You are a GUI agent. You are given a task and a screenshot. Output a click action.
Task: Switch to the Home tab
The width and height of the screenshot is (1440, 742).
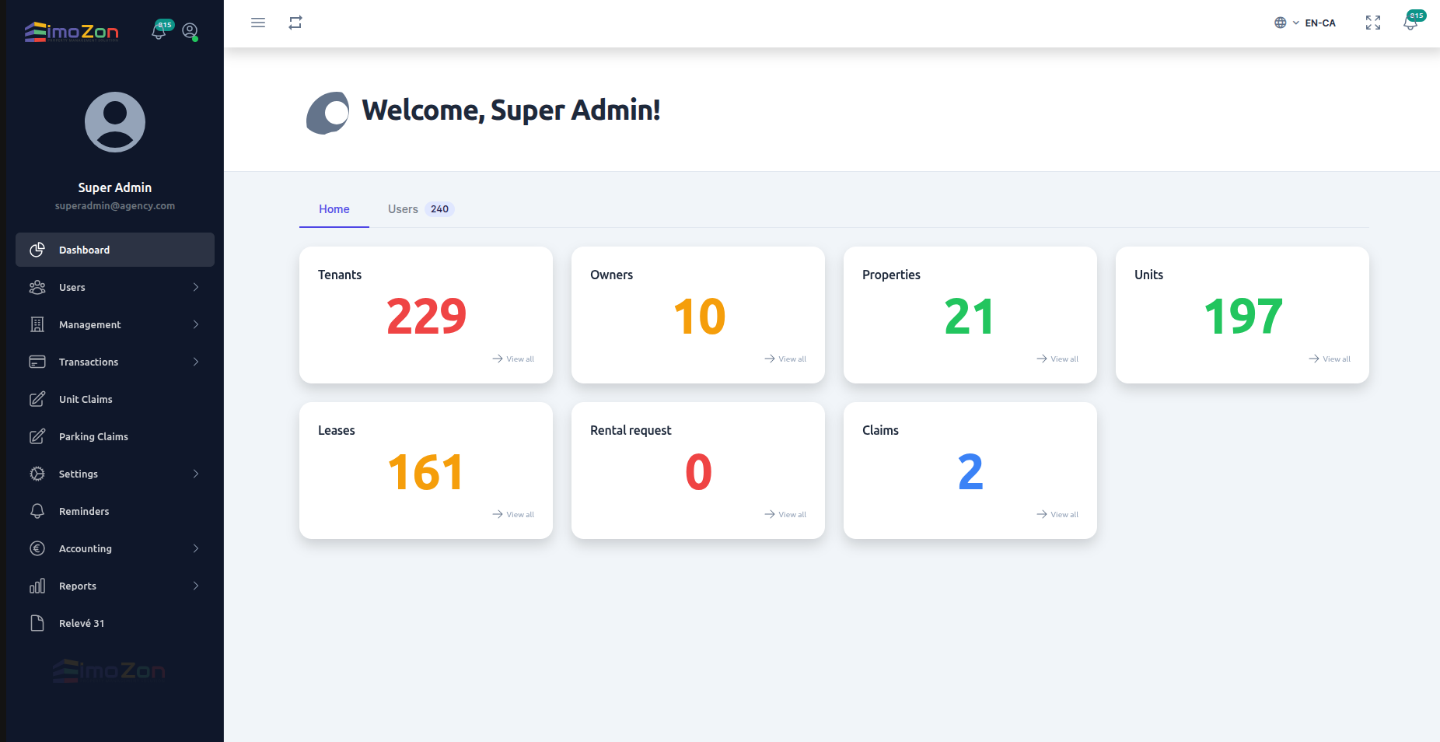(x=334, y=209)
